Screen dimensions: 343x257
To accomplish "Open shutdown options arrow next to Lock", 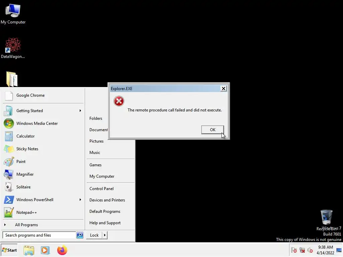I will (105, 235).
